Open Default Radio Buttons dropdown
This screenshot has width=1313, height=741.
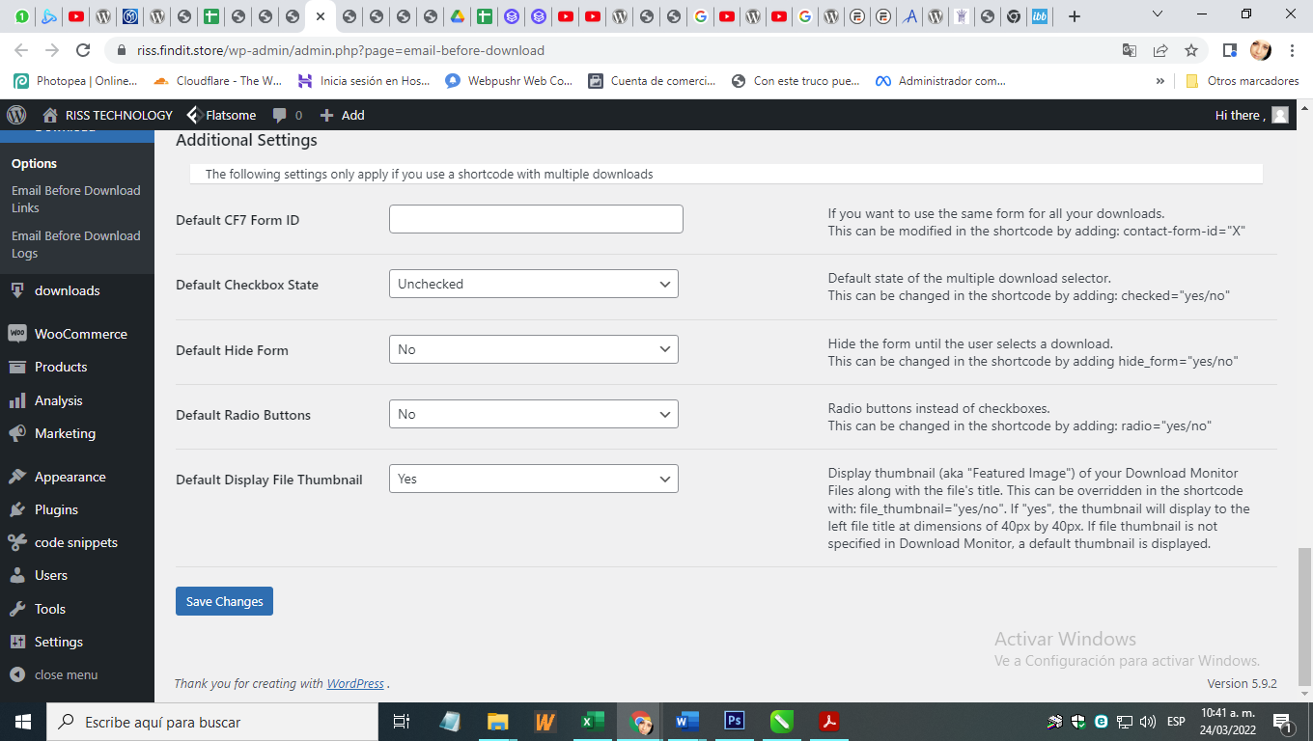[x=534, y=414]
